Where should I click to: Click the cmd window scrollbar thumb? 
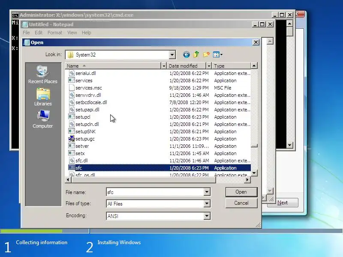[x=290, y=31]
